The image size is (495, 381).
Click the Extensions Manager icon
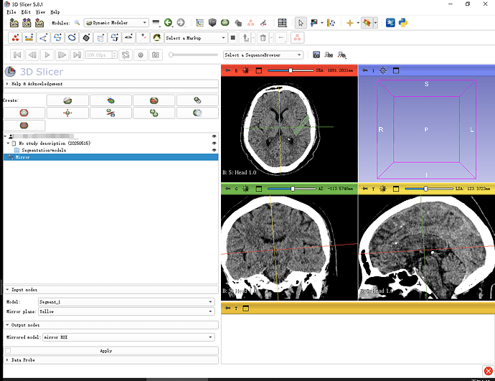[x=390, y=23]
